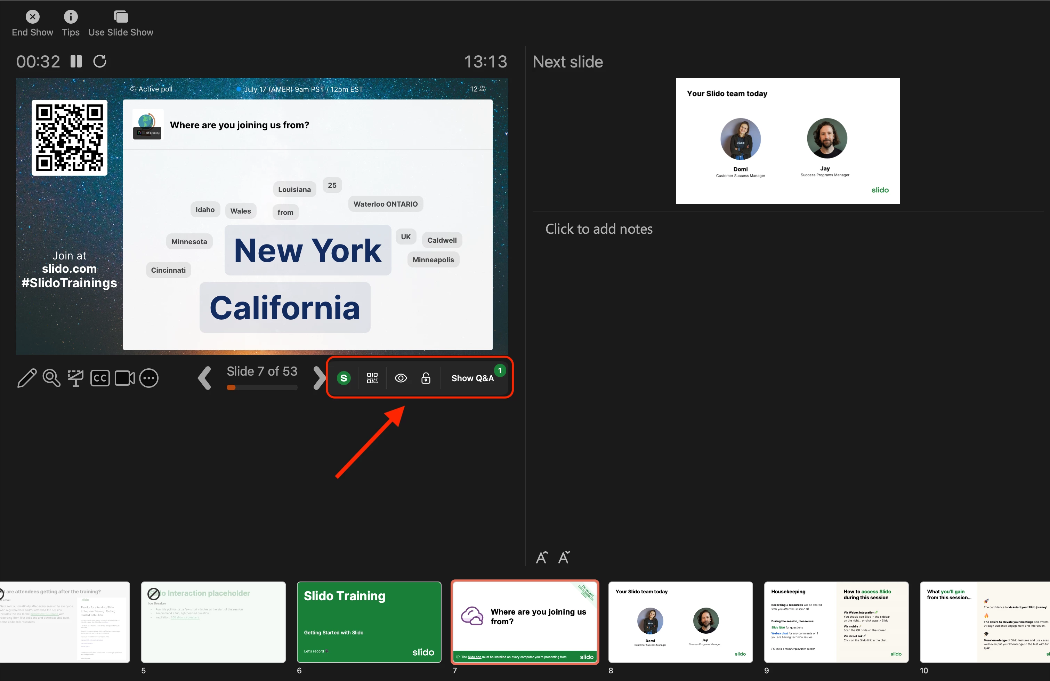Screen dimensions: 1050x681
Task: Click the clock time 13:13
Action: click(485, 61)
